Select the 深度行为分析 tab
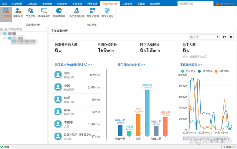This screenshot has width=237, height=149. tap(110, 4)
